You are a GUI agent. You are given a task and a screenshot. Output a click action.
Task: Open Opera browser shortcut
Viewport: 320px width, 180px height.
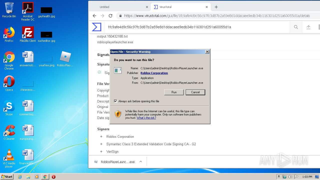9,83
